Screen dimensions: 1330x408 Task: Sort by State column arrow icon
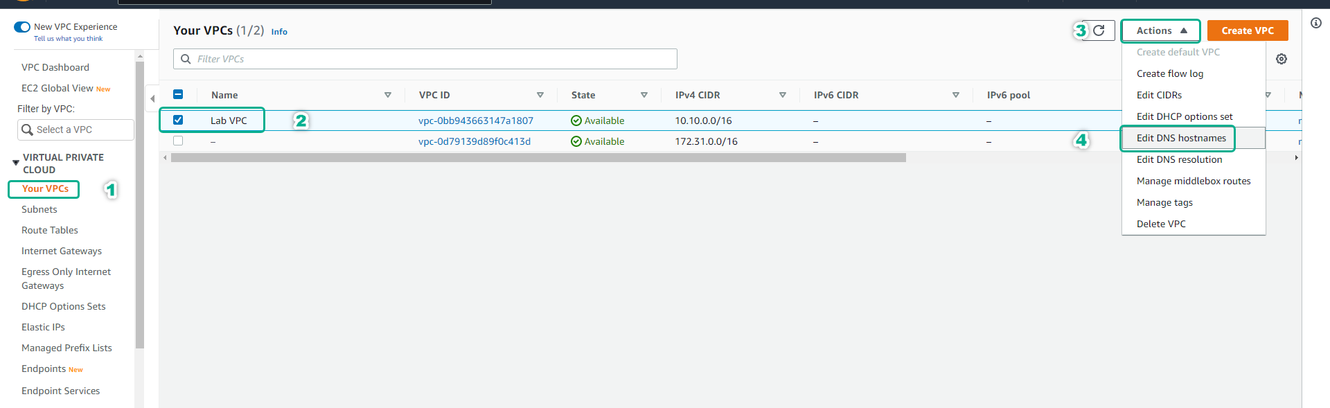click(x=644, y=95)
